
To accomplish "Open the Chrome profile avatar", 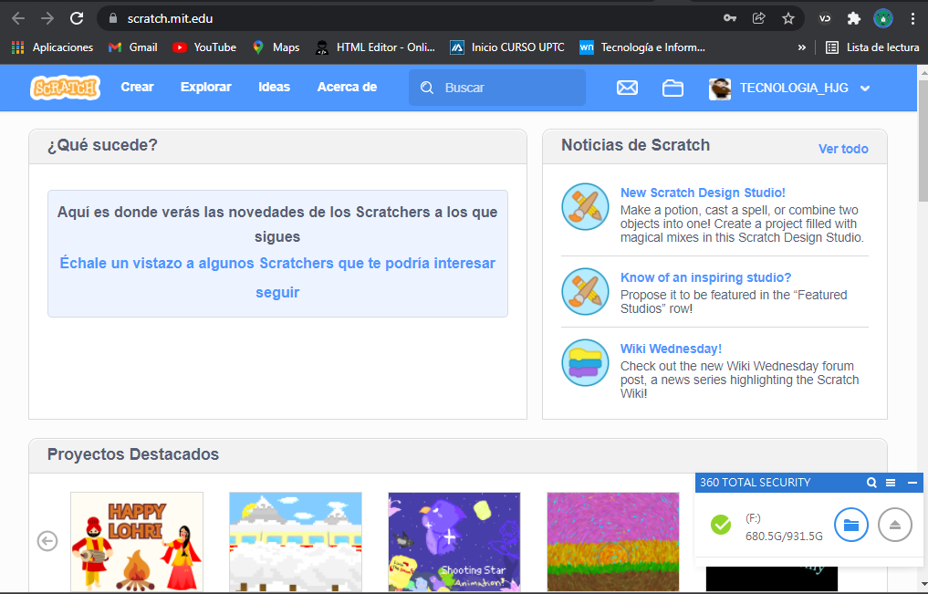I will [883, 18].
